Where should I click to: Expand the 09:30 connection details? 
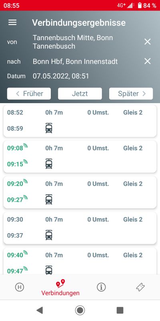tap(80, 228)
